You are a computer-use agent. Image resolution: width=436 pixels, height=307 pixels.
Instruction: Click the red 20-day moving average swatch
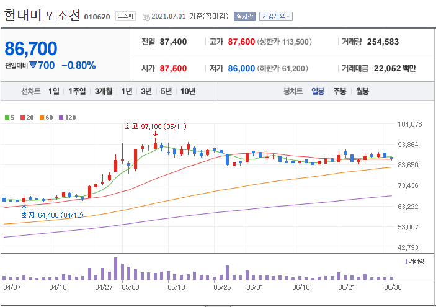coord(23,118)
